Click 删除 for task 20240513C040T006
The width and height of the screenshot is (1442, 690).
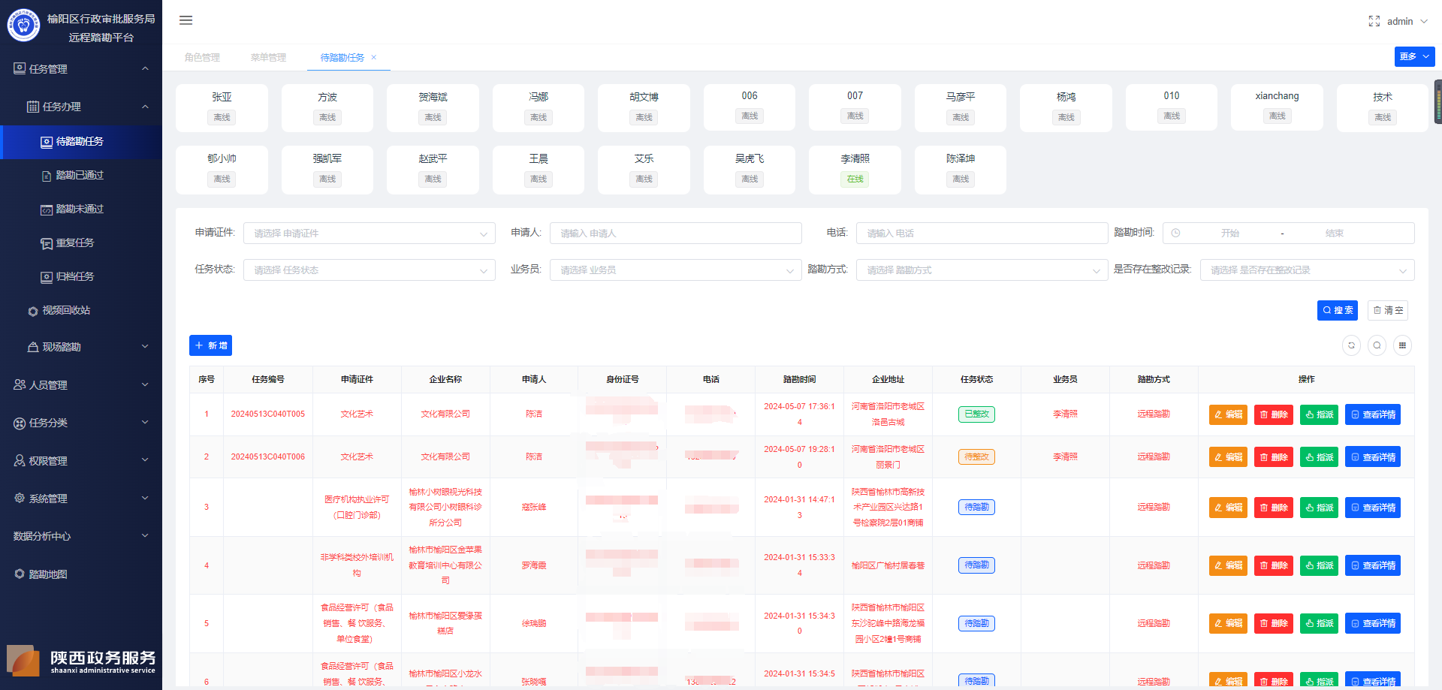(x=1274, y=457)
